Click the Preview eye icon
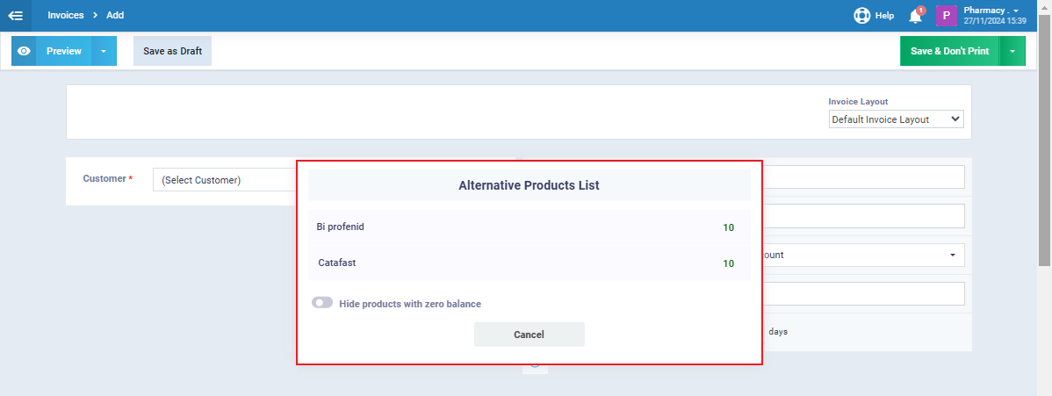 point(25,51)
